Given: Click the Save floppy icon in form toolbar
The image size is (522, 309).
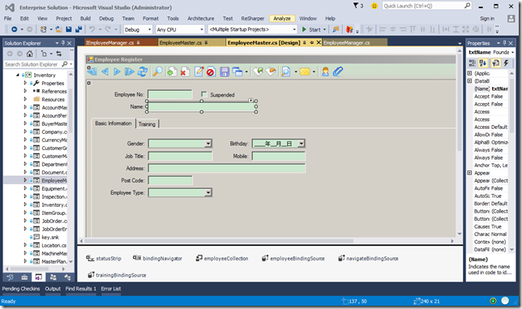Looking at the screenshot, I should 225,71.
